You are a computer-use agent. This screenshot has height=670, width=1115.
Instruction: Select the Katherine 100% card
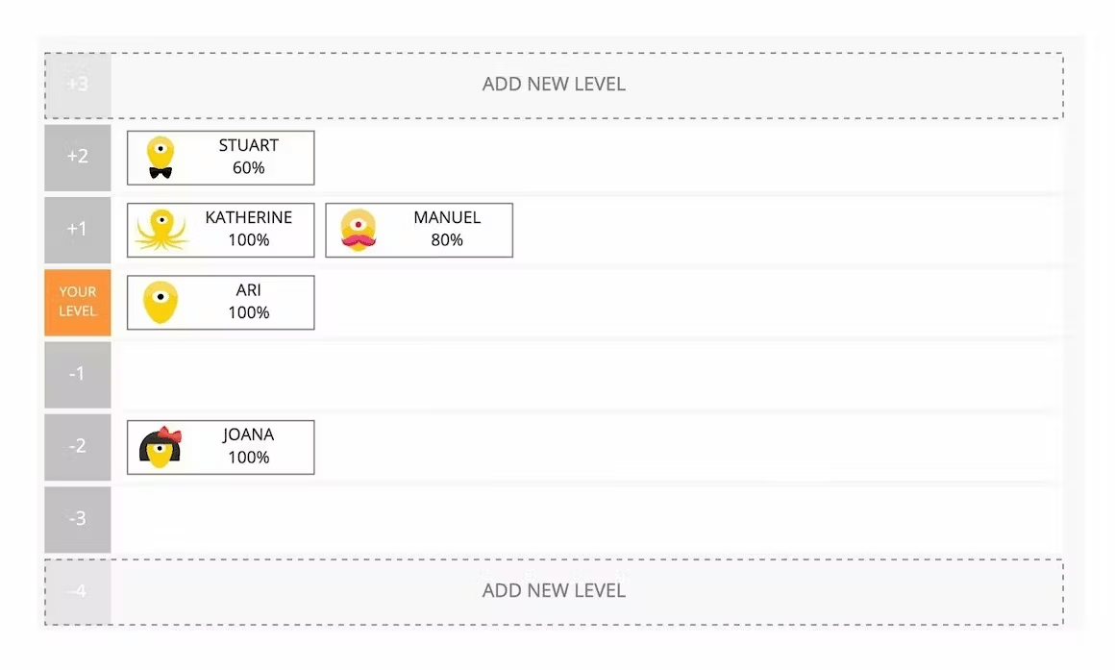tap(220, 231)
